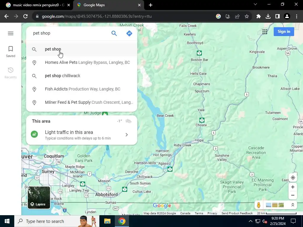Open the Privacy link

click(x=212, y=213)
